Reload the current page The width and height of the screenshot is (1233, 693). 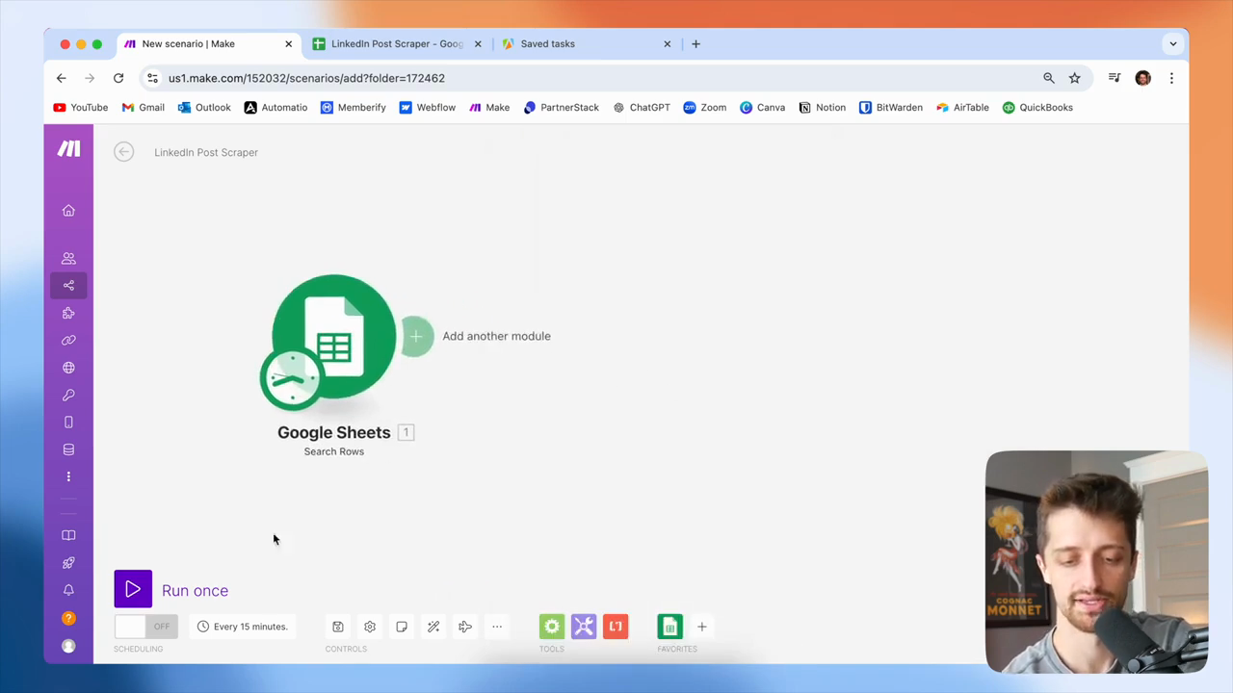(x=118, y=78)
